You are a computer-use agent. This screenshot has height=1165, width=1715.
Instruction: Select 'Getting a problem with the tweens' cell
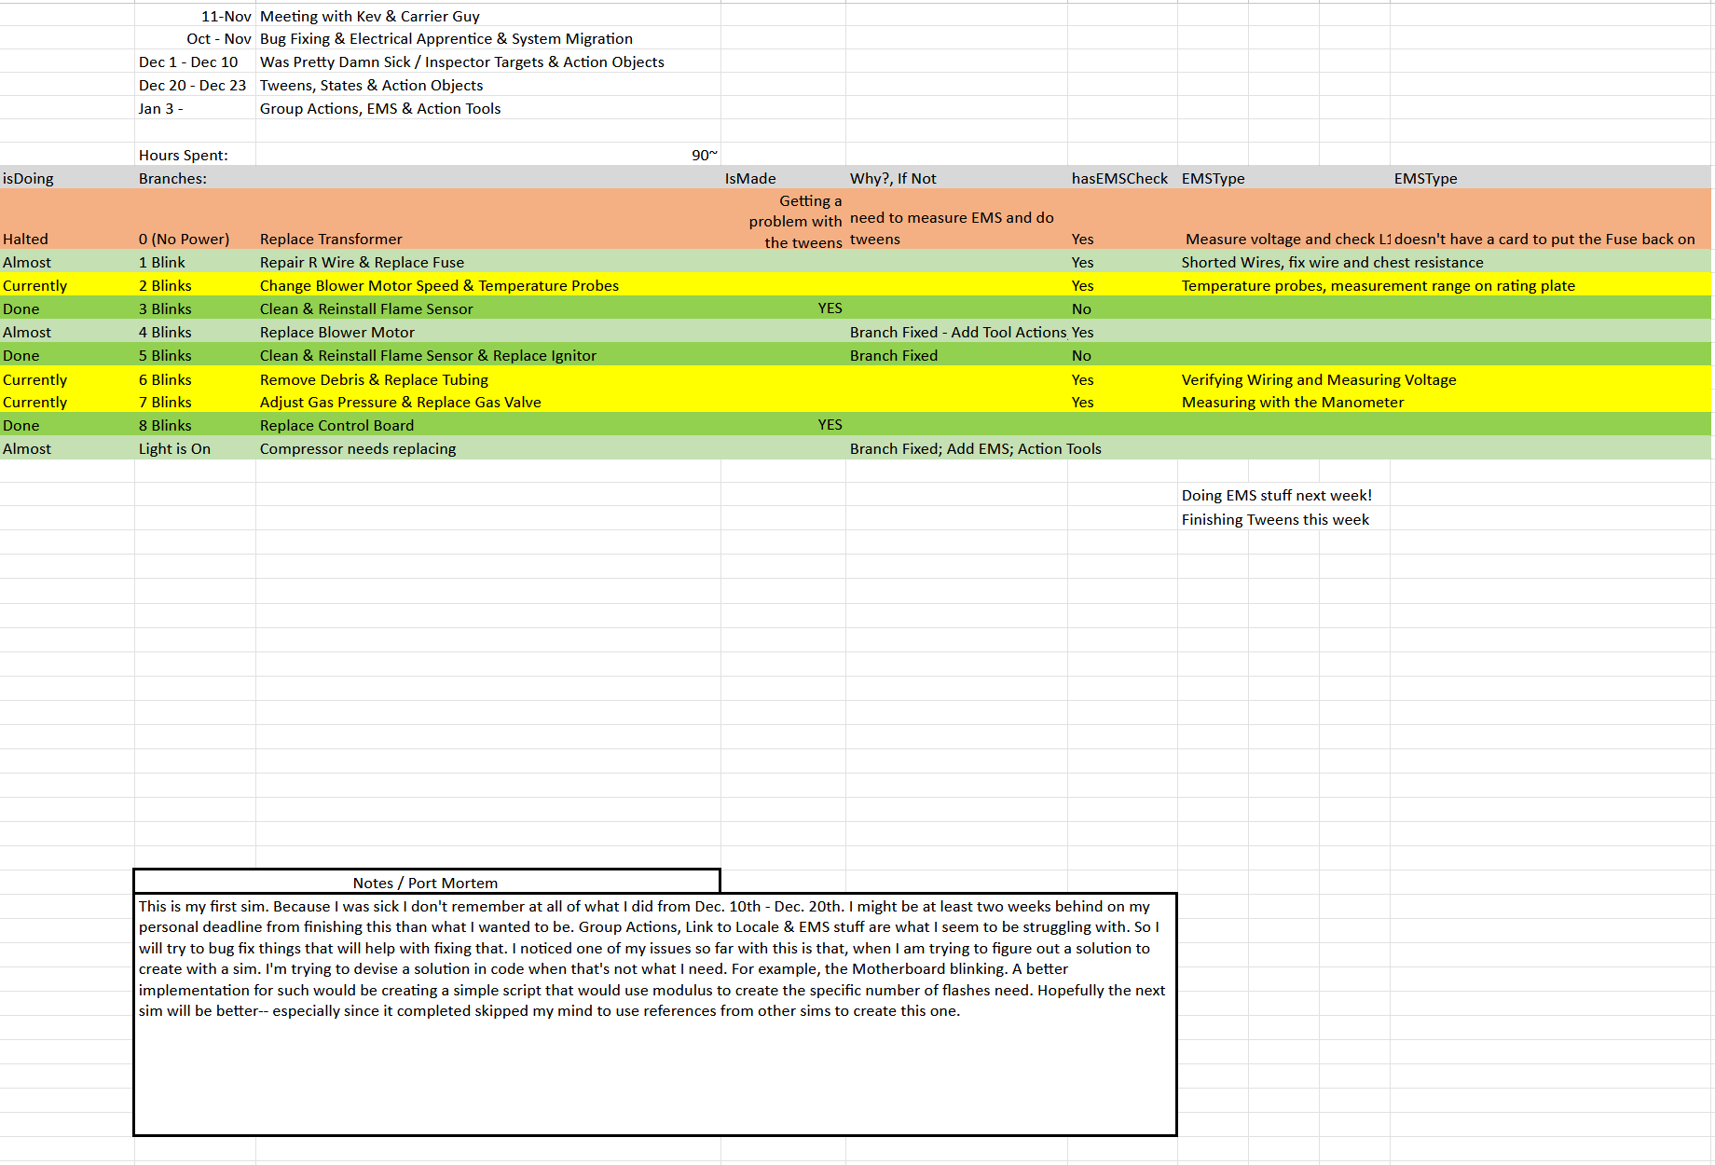tap(783, 220)
